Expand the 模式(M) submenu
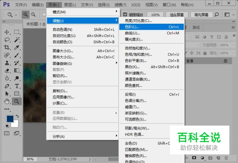Image resolution: width=238 pixels, height=163 pixels. point(83,12)
